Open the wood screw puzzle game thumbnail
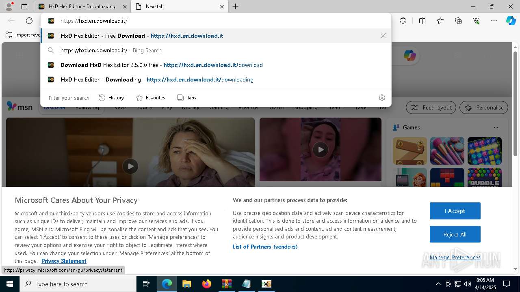Image resolution: width=520 pixels, height=292 pixels. (x=409, y=151)
